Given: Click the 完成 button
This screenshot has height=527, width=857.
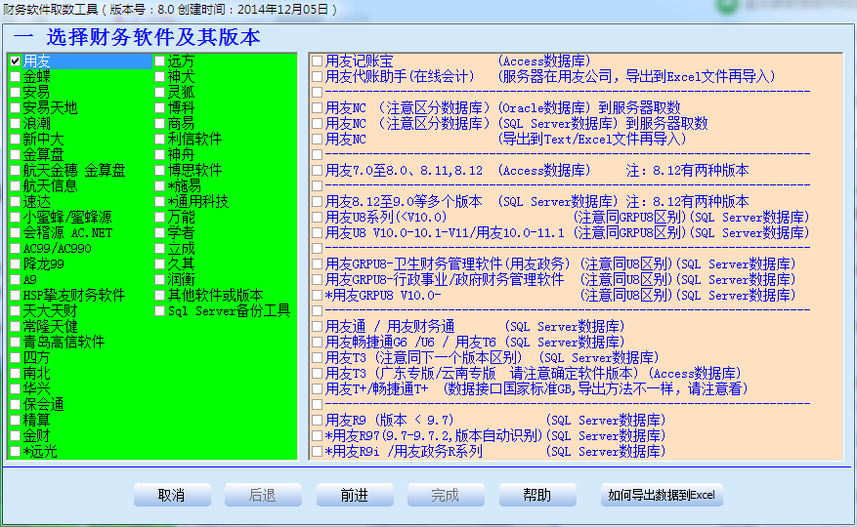Looking at the screenshot, I should tap(446, 495).
